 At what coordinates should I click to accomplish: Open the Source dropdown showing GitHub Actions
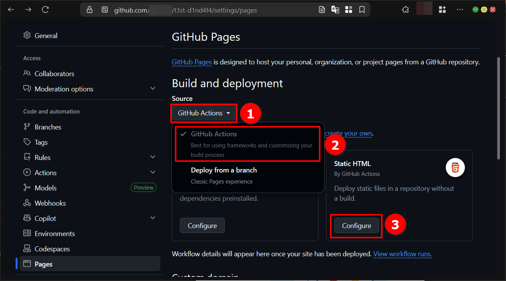203,113
